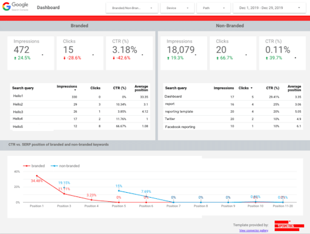
Task: Select the Twitter search query row
Action: pyautogui.click(x=233, y=119)
